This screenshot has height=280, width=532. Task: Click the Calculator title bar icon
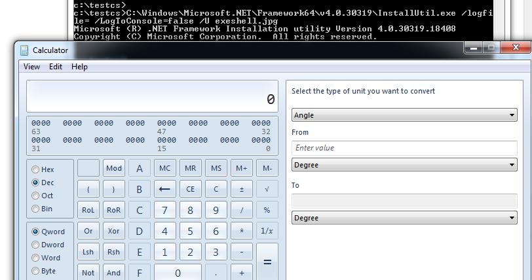click(x=24, y=50)
